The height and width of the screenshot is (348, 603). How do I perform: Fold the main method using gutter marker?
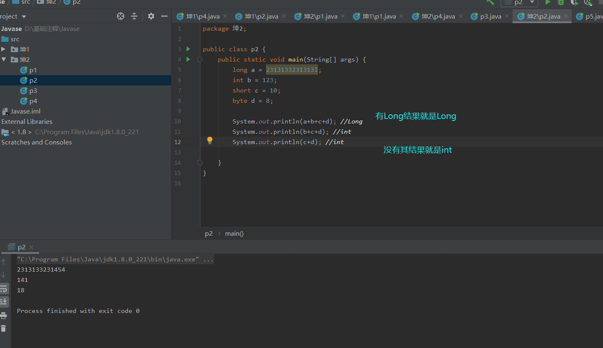point(200,59)
